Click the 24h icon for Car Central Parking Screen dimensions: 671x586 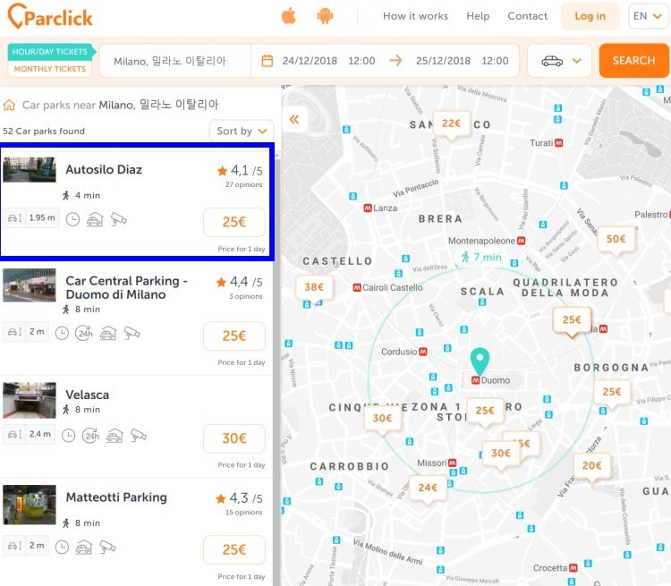[x=84, y=333]
